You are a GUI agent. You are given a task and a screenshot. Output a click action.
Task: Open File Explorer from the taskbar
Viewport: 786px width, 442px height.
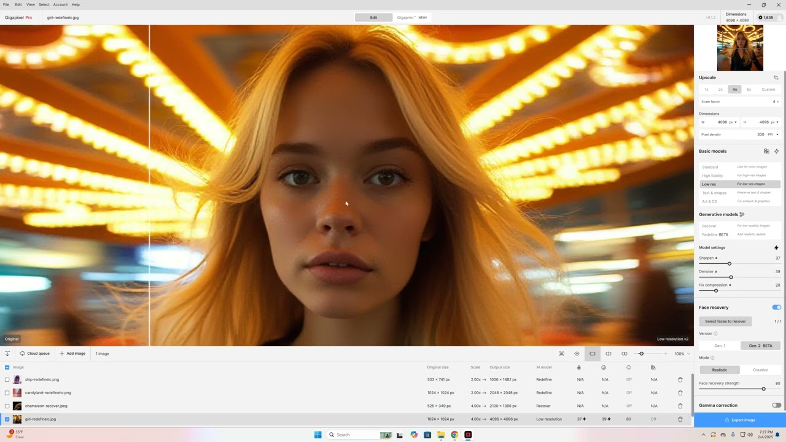tap(441, 435)
